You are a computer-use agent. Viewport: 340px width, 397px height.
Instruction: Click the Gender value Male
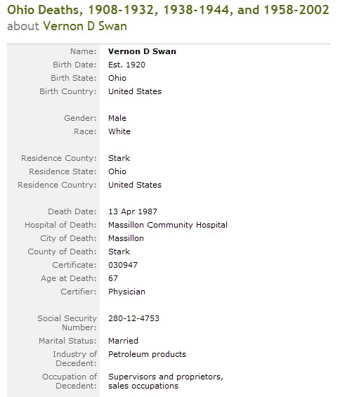[x=117, y=118]
